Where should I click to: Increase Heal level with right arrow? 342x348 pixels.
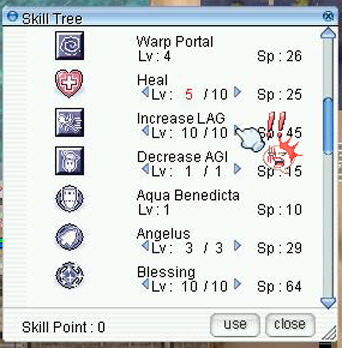click(238, 92)
